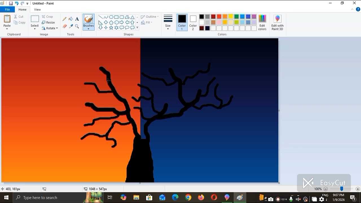Choose the Diamond shape
Viewport: 361px width, 203px height.
click(106, 22)
